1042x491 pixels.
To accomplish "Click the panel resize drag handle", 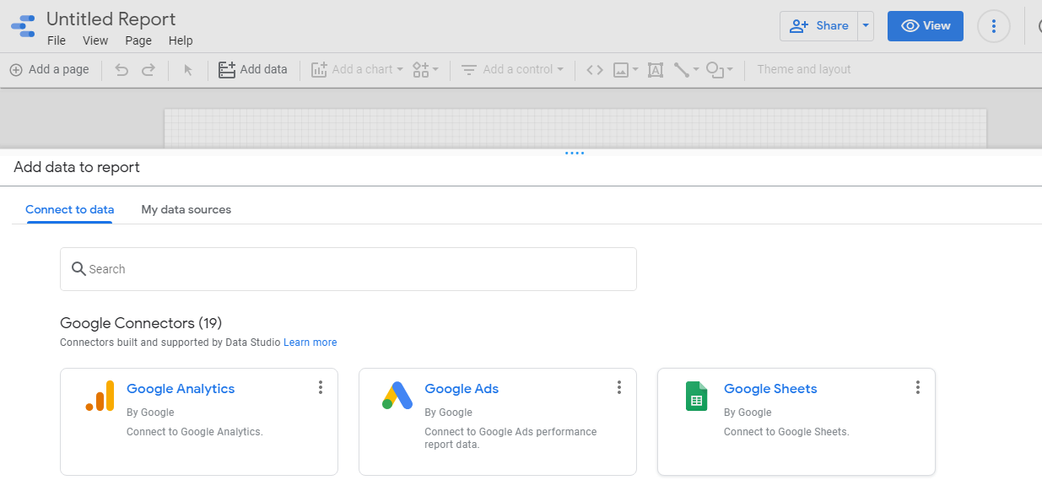I will point(575,153).
